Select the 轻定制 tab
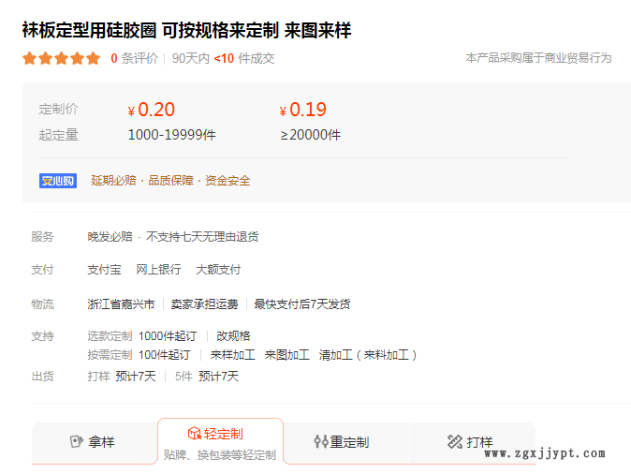 point(220,434)
